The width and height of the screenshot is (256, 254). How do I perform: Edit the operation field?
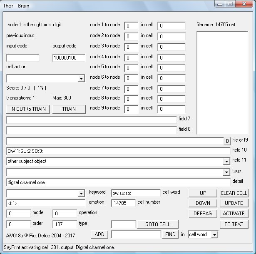(65, 214)
